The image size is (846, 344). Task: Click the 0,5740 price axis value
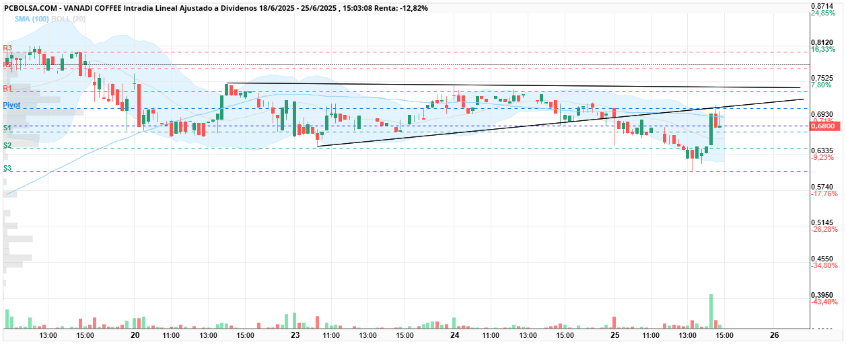pos(823,186)
